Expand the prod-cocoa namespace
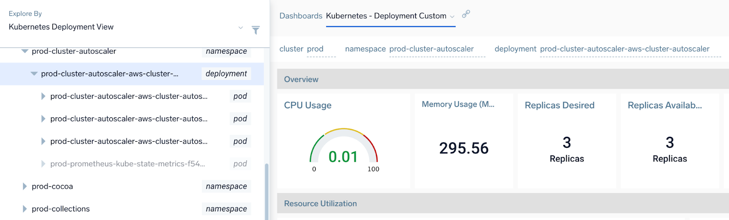This screenshot has width=729, height=220. pos(25,186)
